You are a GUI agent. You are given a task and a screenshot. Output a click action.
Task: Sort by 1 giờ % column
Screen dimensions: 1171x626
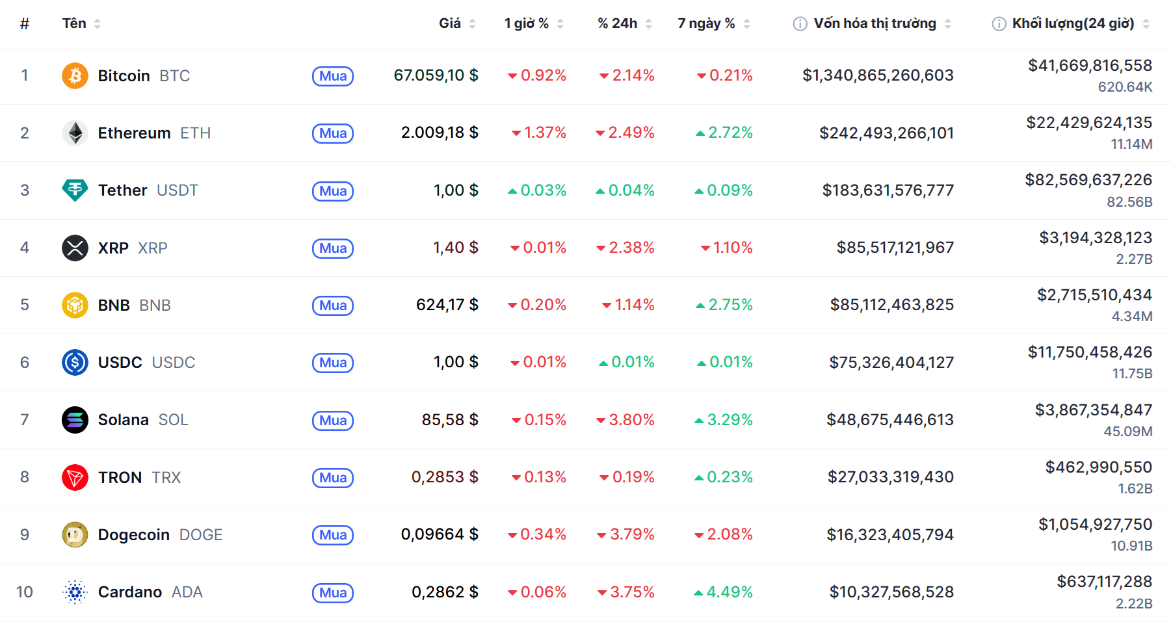click(x=534, y=23)
